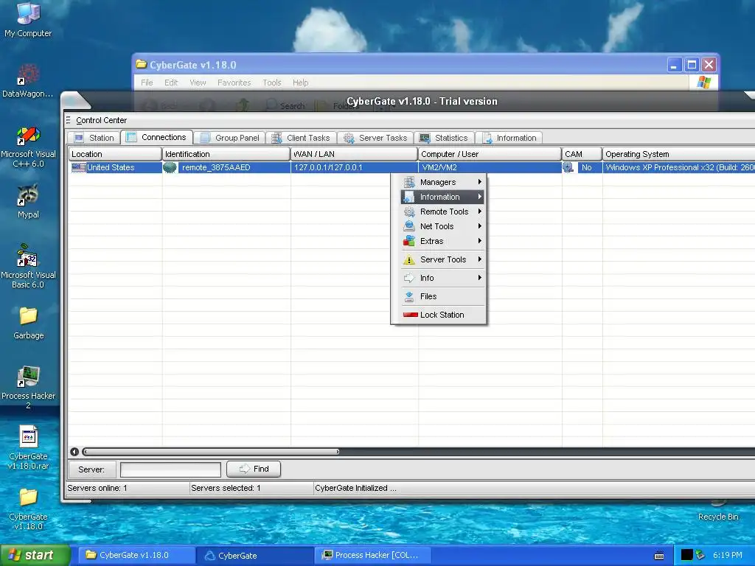Click the Remote Tools icon in context menu
The width and height of the screenshot is (755, 566).
408,212
